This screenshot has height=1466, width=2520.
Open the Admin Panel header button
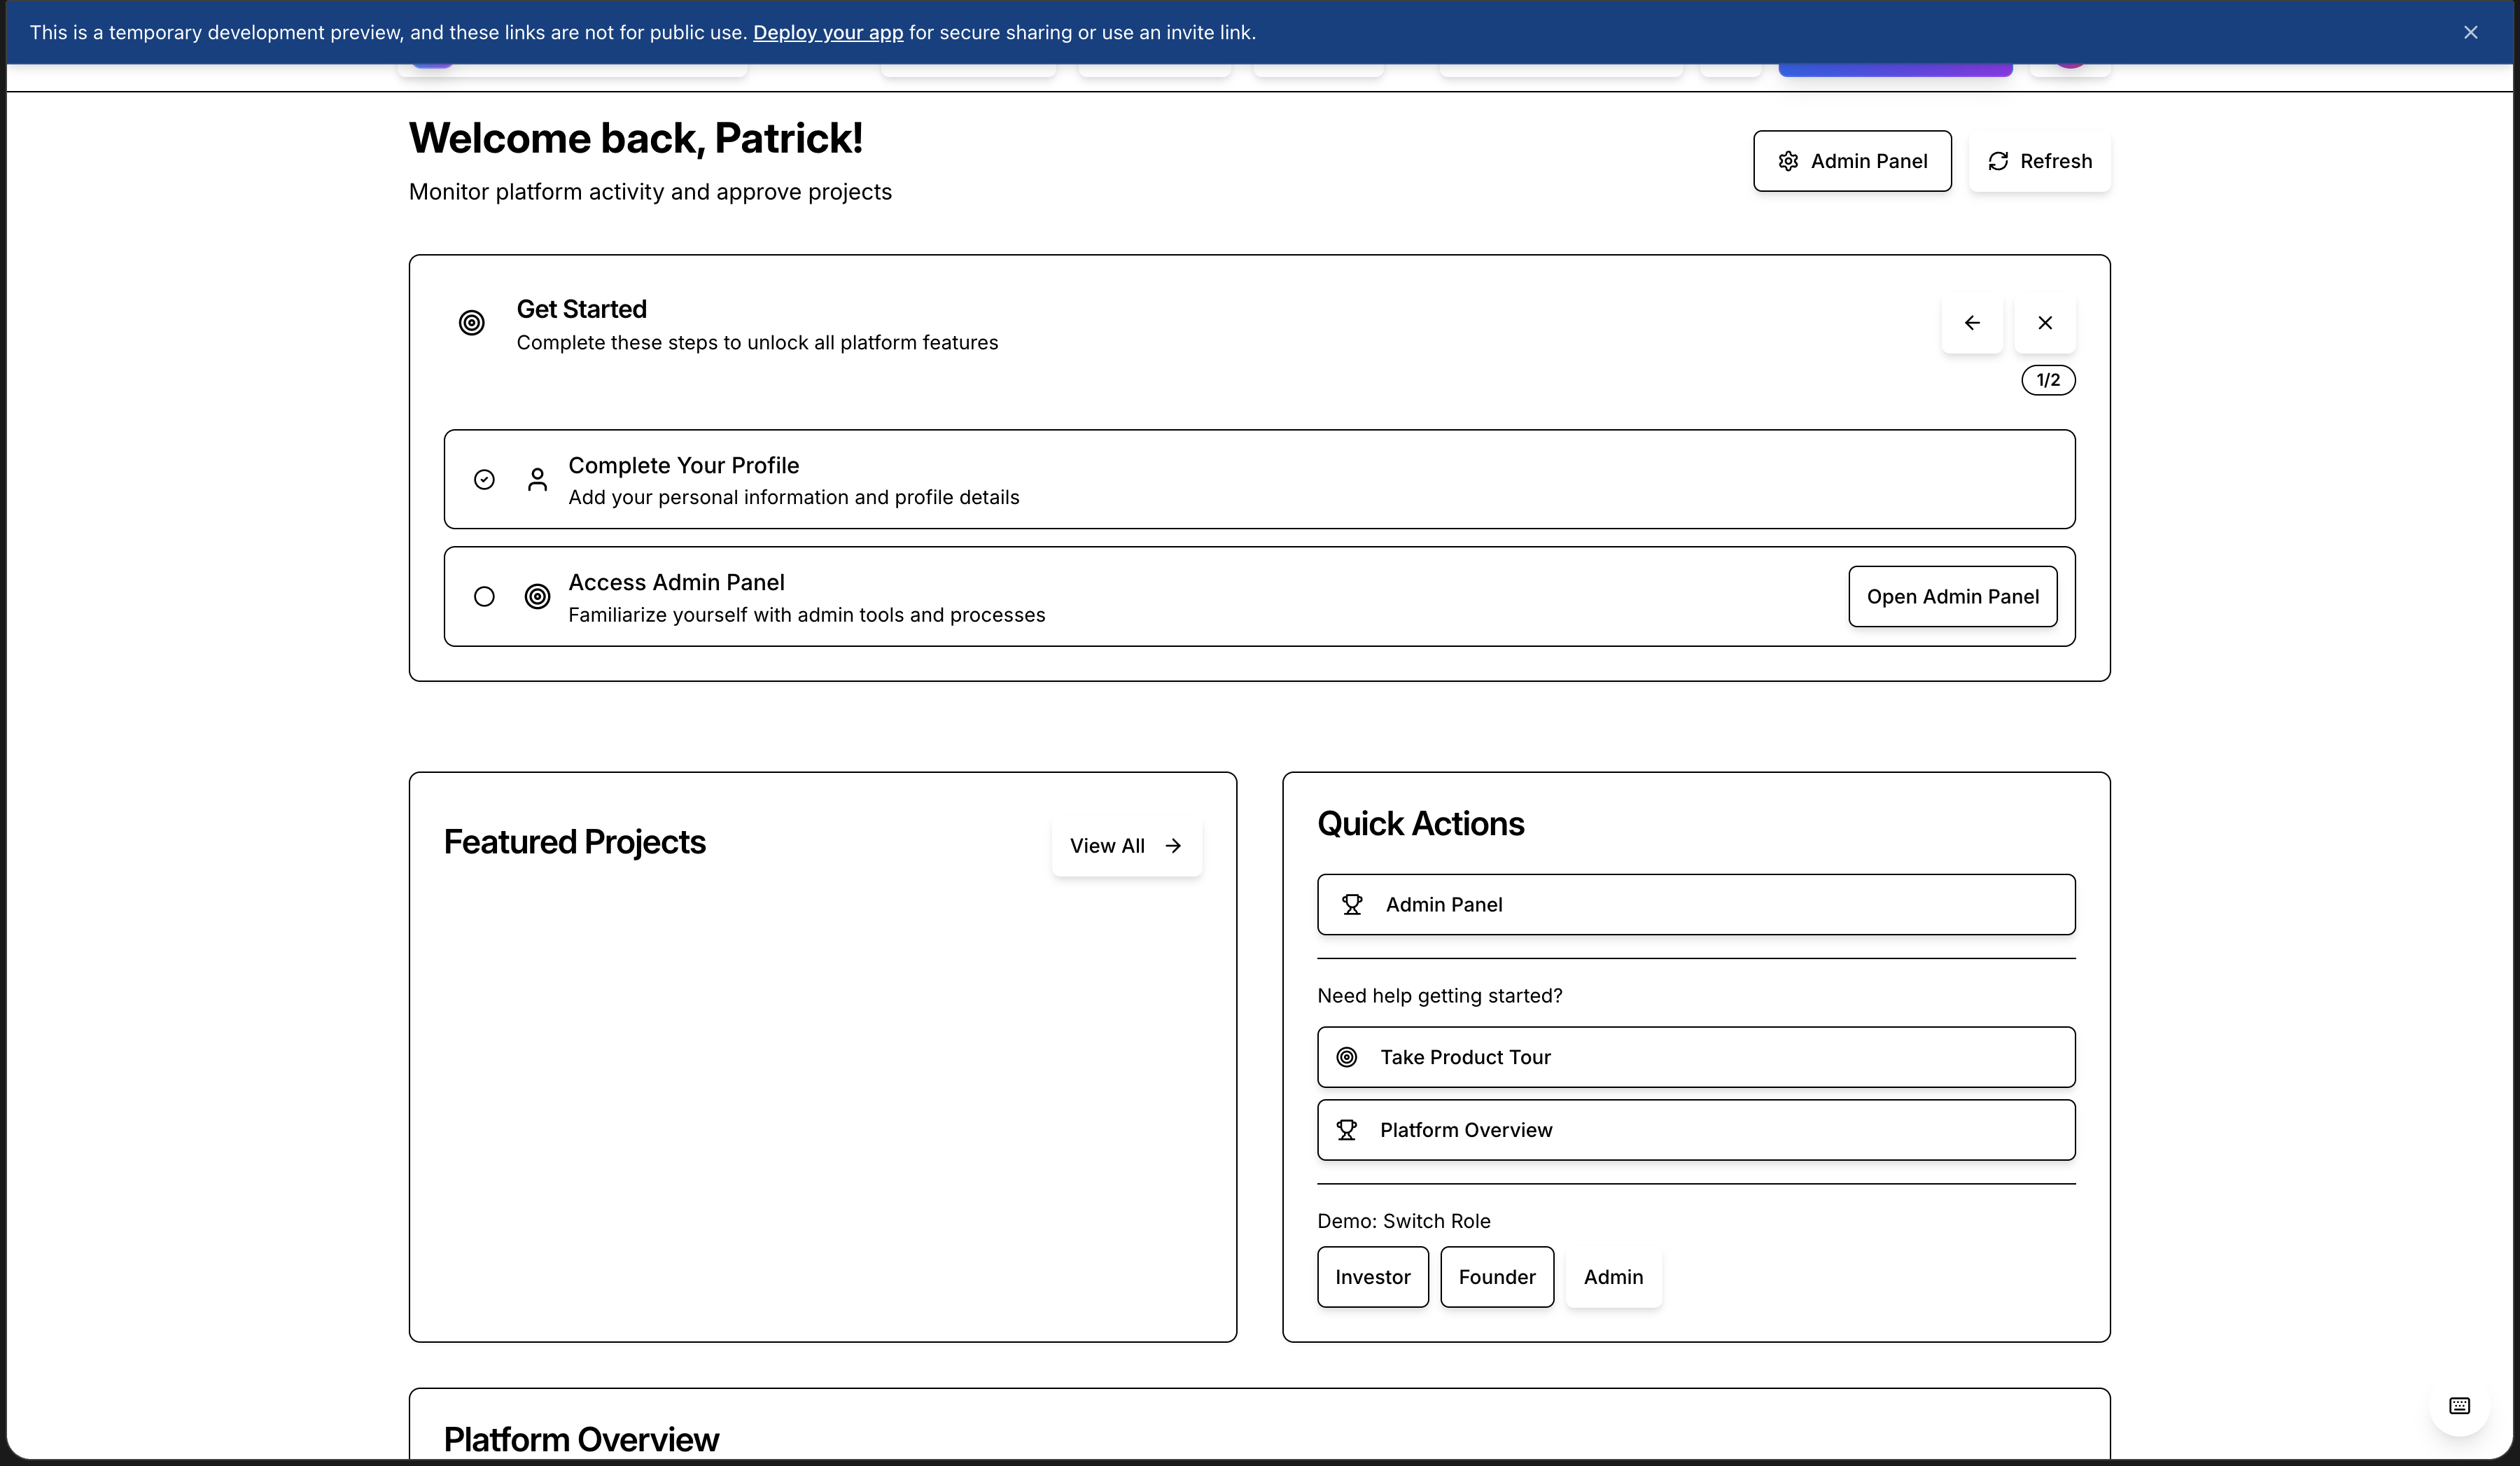pos(1852,161)
